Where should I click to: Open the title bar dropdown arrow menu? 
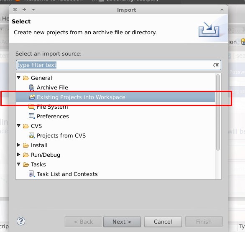(33, 10)
